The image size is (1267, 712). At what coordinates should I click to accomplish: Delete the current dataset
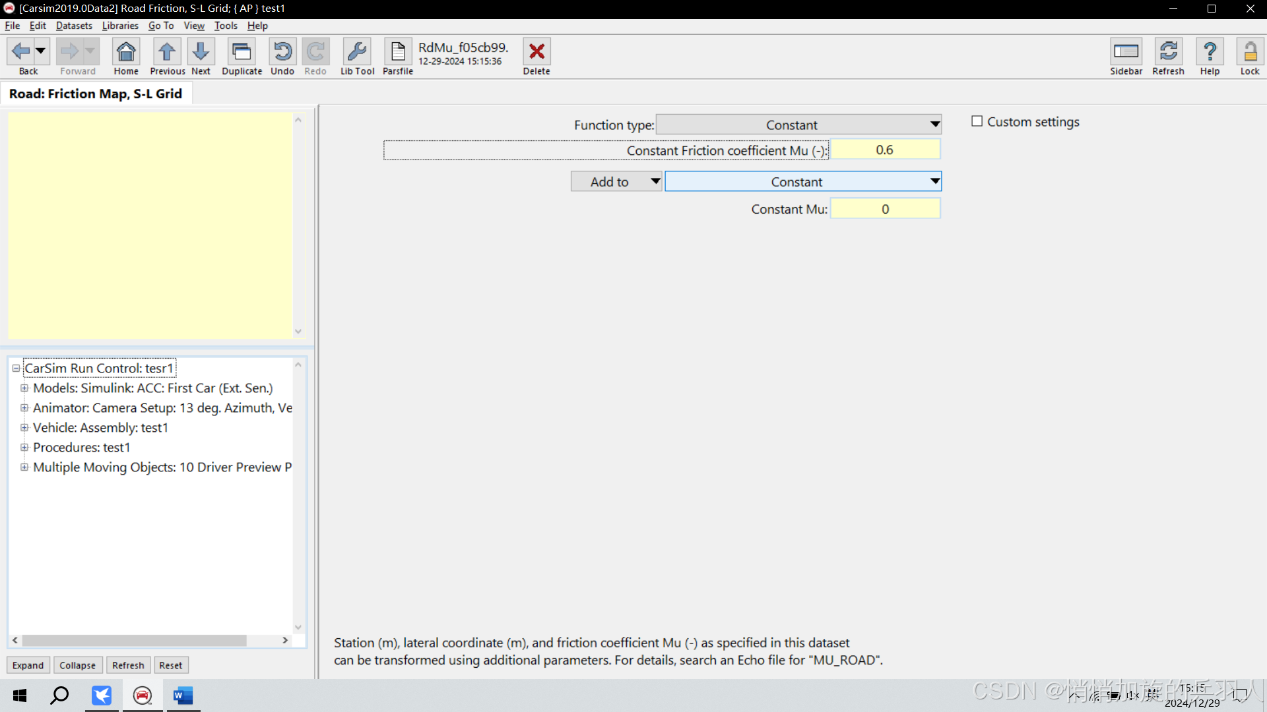536,52
